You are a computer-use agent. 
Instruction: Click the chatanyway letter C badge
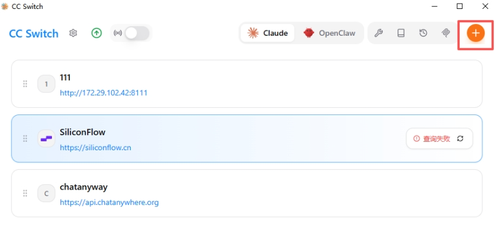[x=46, y=193]
